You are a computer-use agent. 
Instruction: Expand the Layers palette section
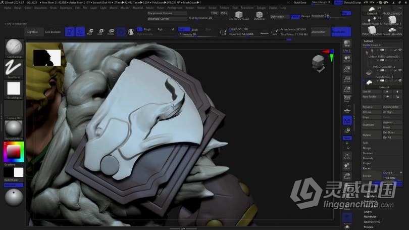[368, 212]
